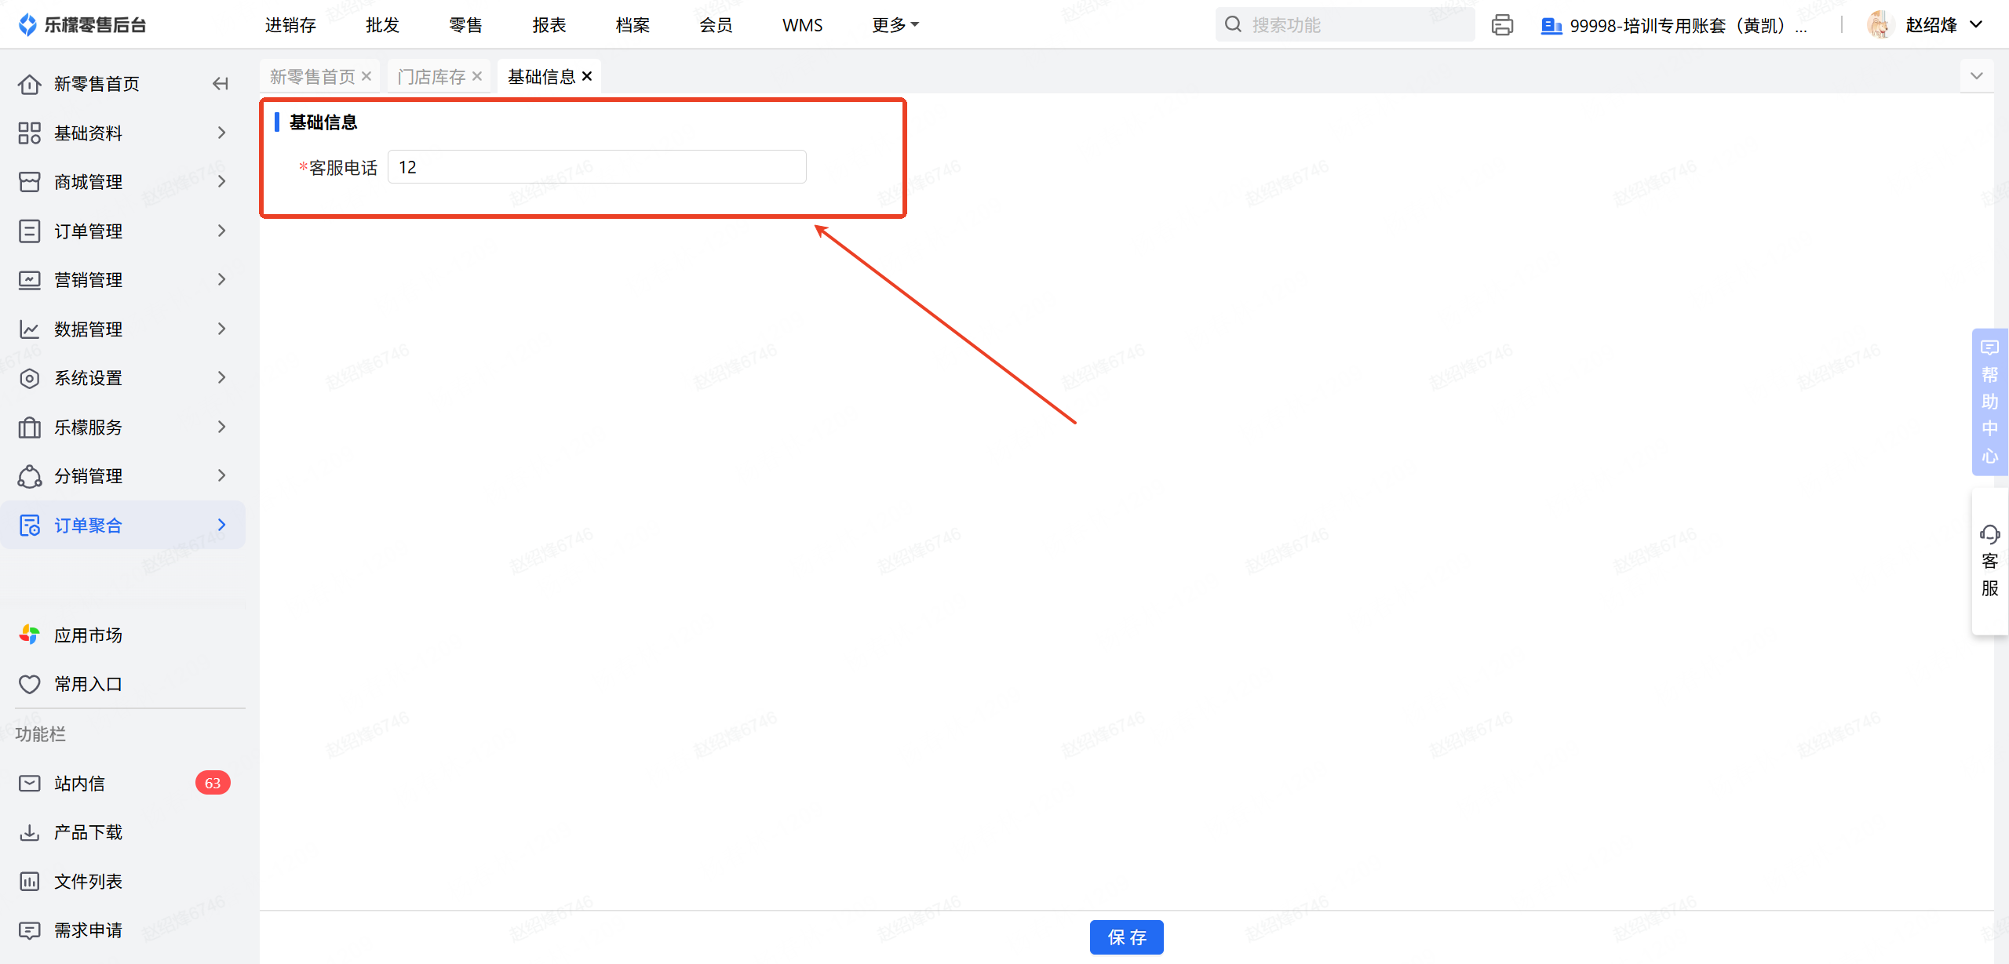Open the 客服 headset panel

click(x=1989, y=561)
